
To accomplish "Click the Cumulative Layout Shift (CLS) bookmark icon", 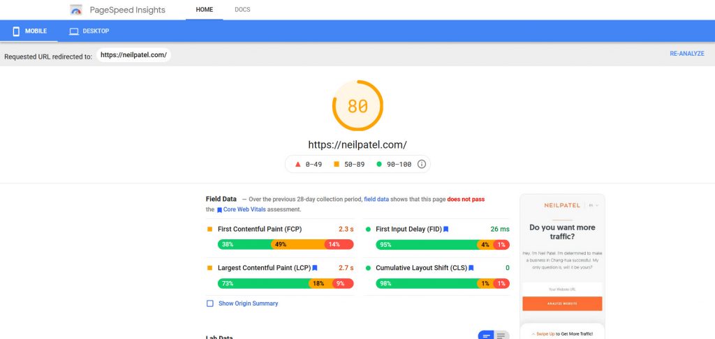I will (x=471, y=268).
